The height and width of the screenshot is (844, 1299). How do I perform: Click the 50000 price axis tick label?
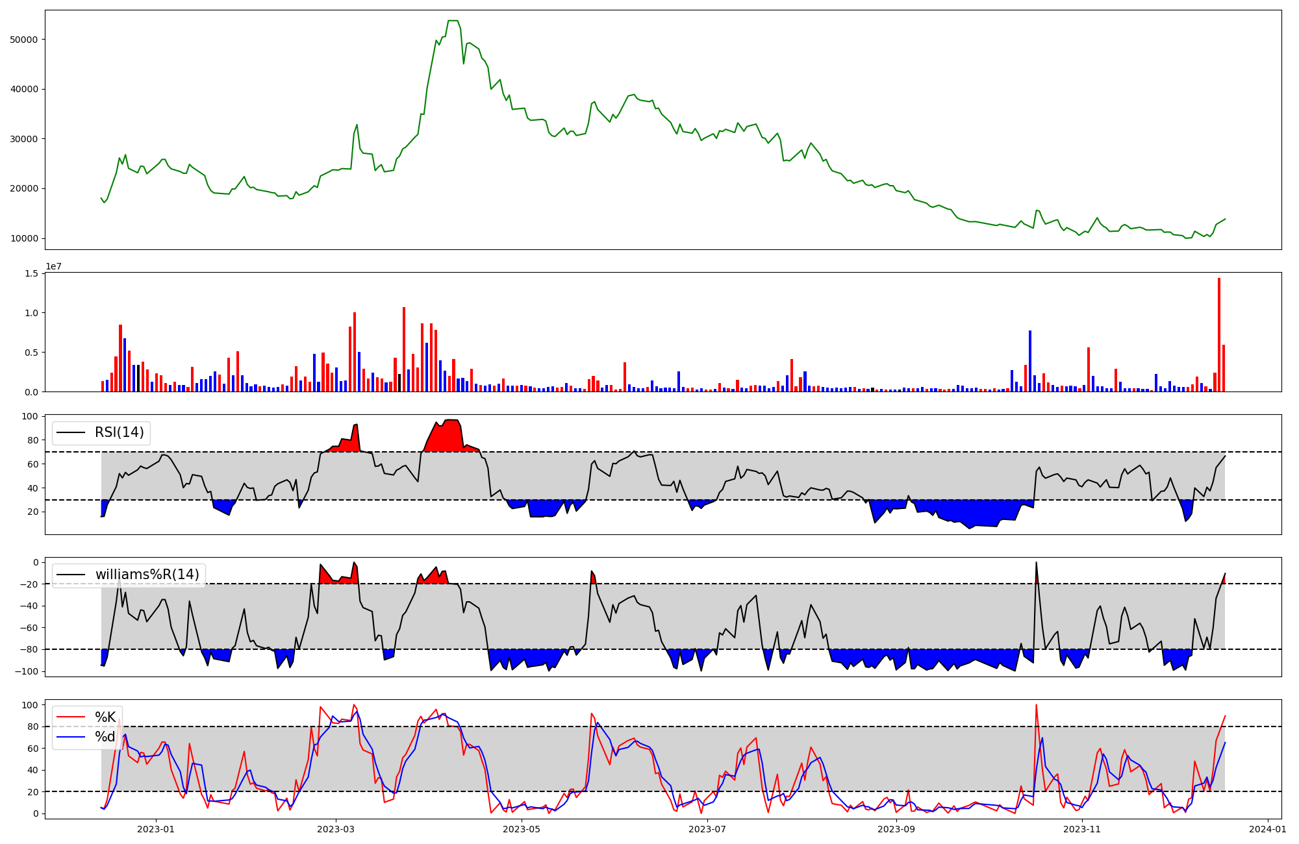tap(24, 40)
